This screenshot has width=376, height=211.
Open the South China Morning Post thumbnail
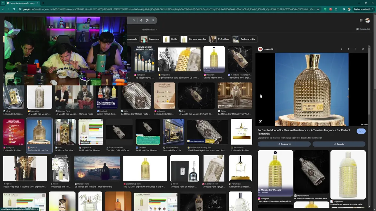click(207, 132)
